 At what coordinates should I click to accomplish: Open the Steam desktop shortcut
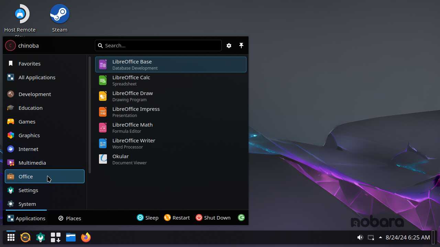point(60,19)
